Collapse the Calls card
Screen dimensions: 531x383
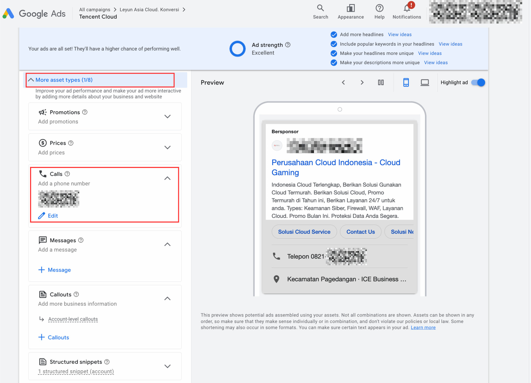tap(167, 178)
